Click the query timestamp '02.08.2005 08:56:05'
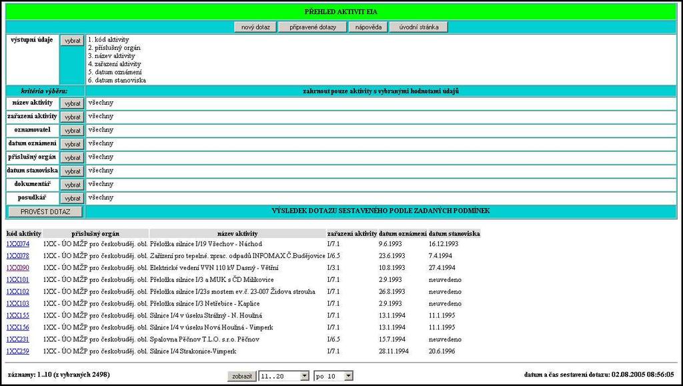Viewport: 683px width, 386px height. pos(643,374)
